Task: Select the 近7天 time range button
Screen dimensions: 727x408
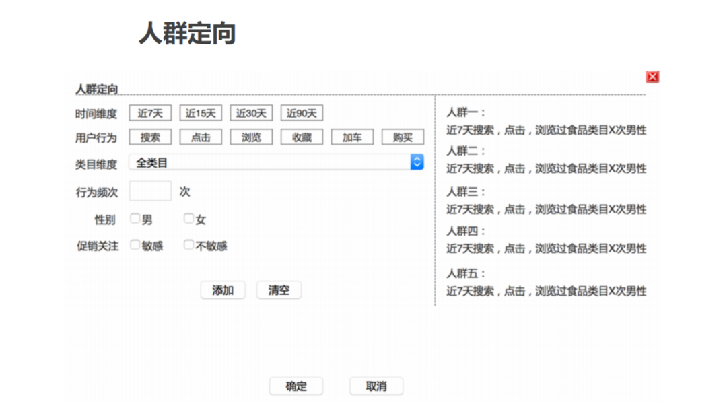Action: click(151, 112)
